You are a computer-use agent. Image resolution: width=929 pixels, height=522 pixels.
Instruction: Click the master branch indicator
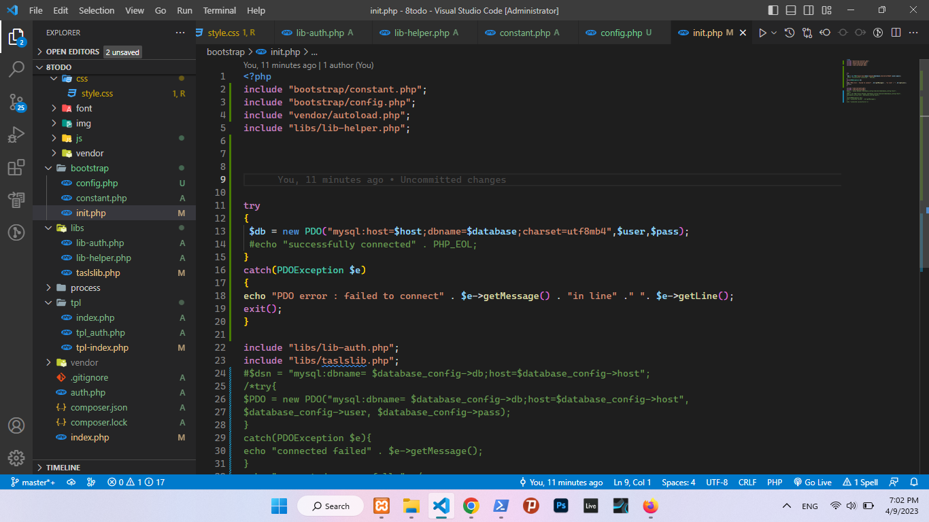tap(33, 482)
